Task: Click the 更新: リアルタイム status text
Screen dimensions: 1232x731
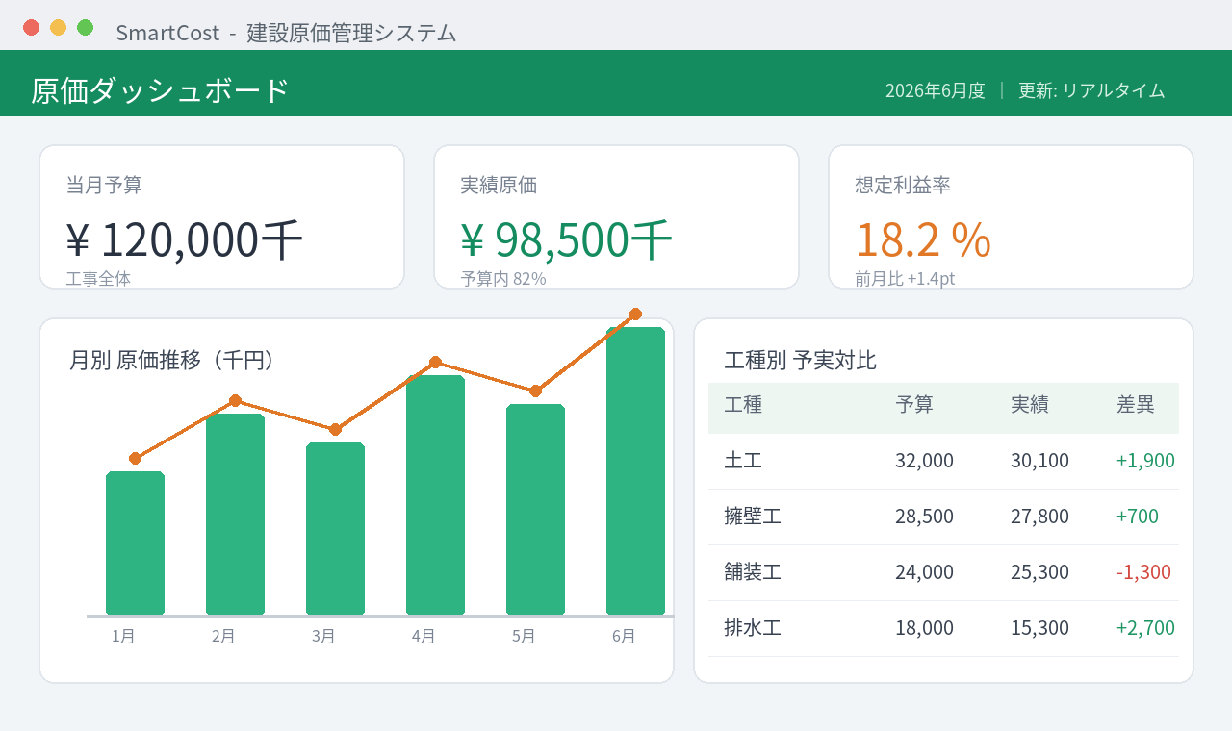Action: tap(1091, 90)
